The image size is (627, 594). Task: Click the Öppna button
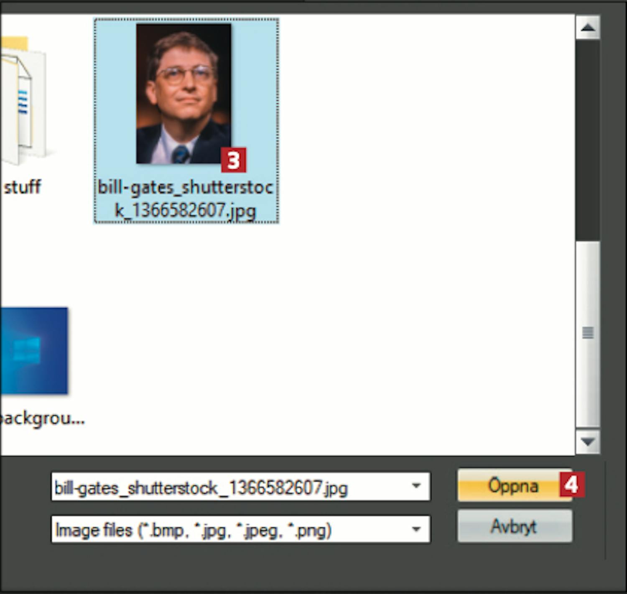point(515,485)
